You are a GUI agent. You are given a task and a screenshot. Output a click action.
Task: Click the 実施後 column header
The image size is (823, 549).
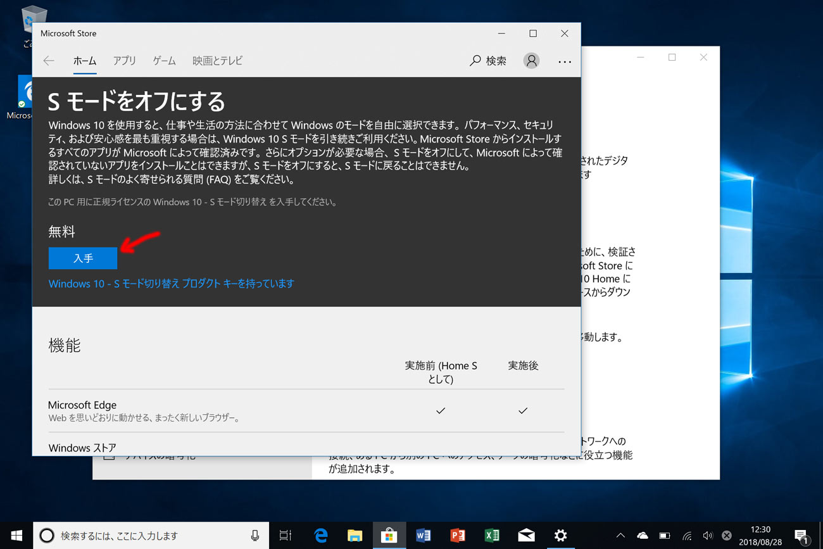[523, 366]
